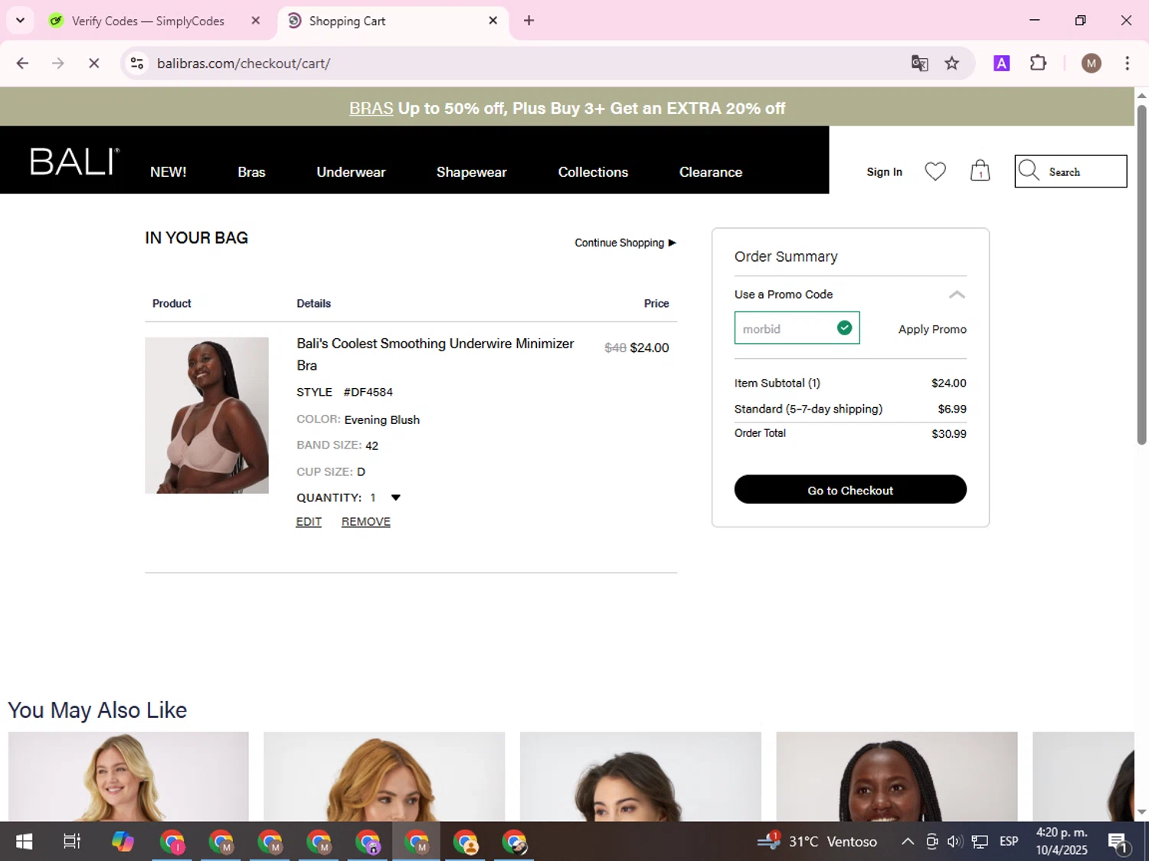Click Bali's Coolest Smoothing Underwire Minimizer Bra title
Viewport: 1149px width, 861px height.
[435, 354]
